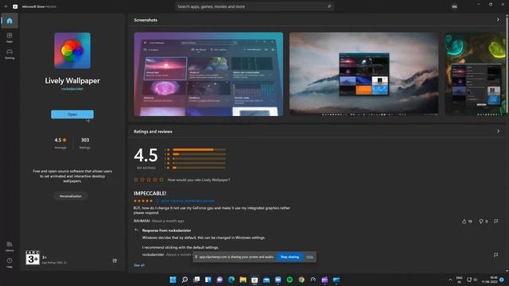This screenshot has height=286, width=509.
Task: Click the 4.5 Average rating stat
Action: 60,143
